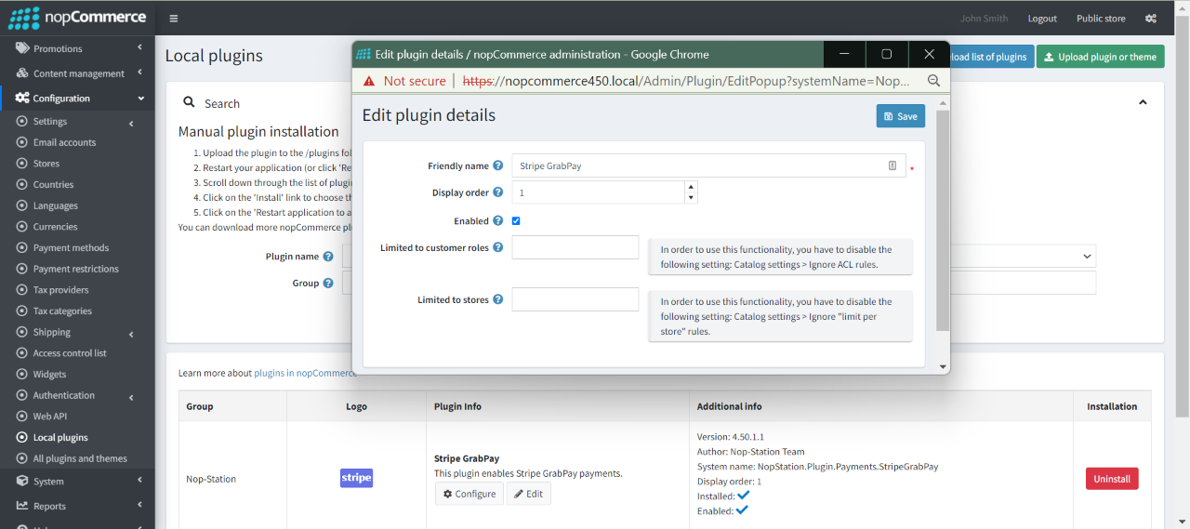Screen dimensions: 1190x529
Task: Open Payment restrictions page
Action: pos(77,269)
